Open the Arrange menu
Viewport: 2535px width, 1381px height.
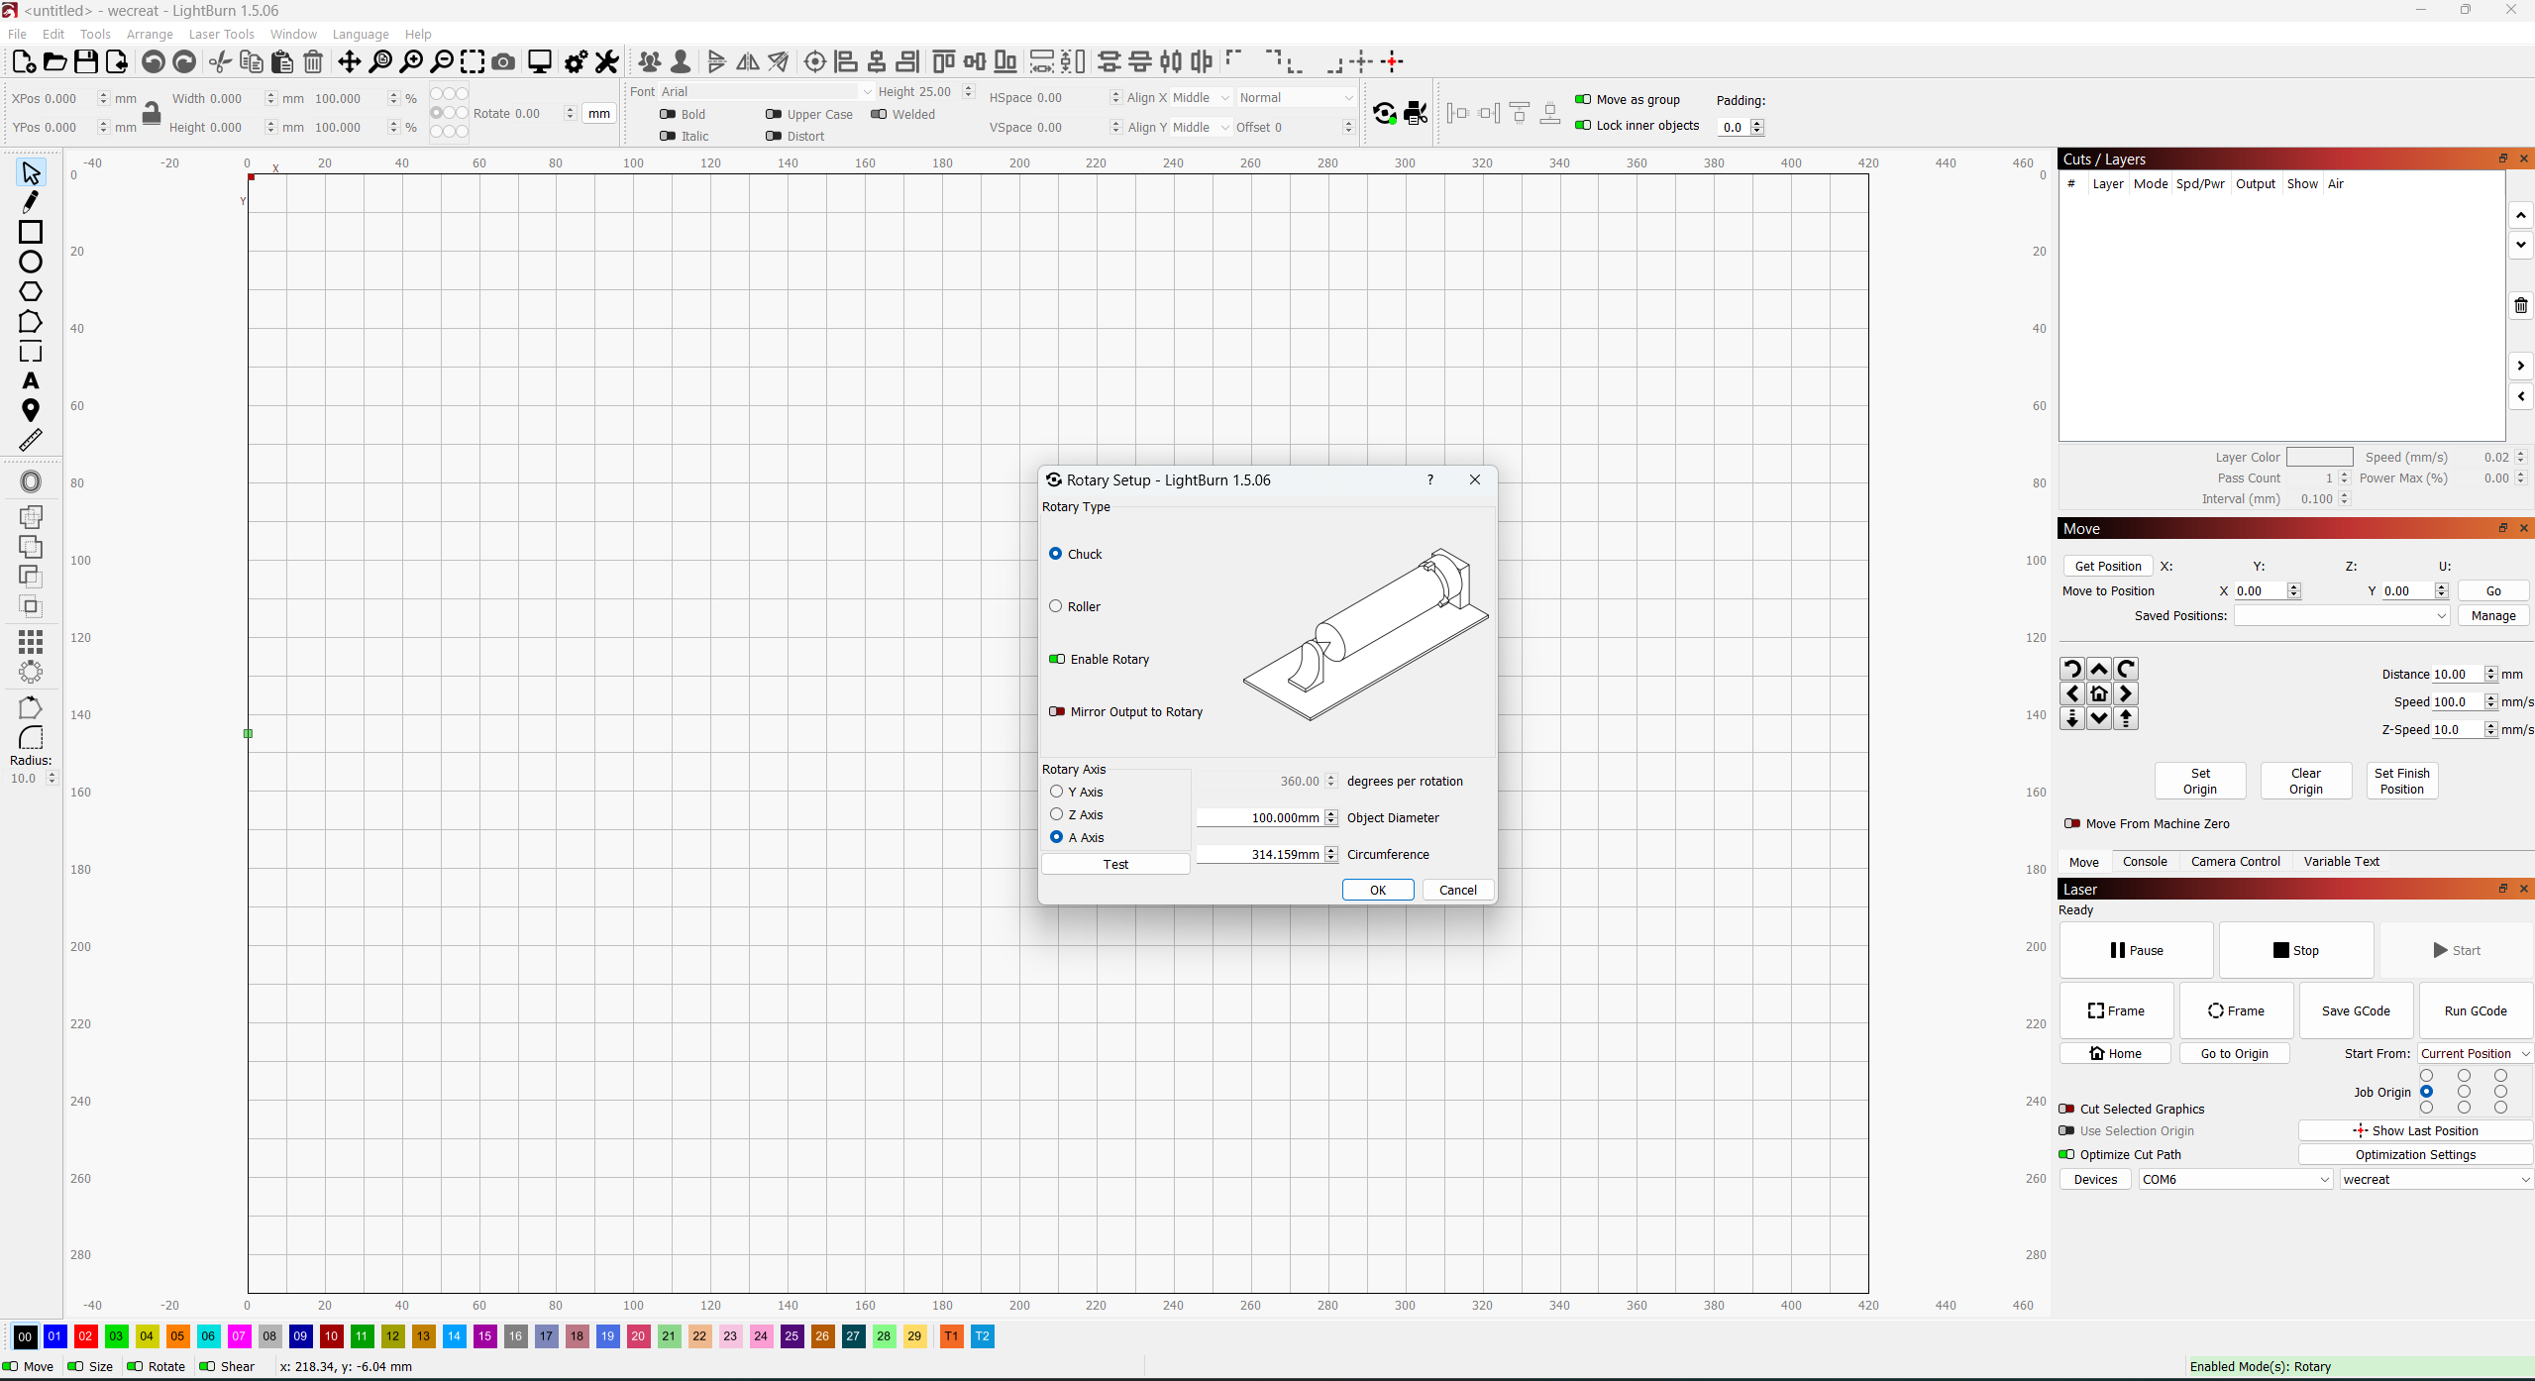coord(150,34)
